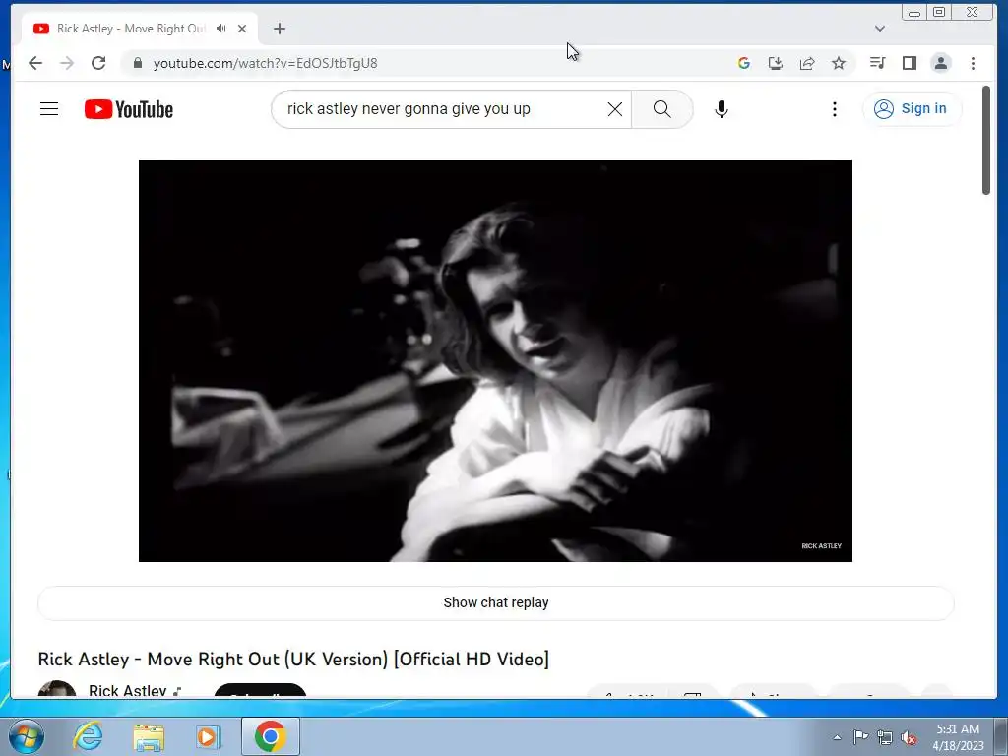
Task: Click the muted volume tray icon
Action: [909, 737]
